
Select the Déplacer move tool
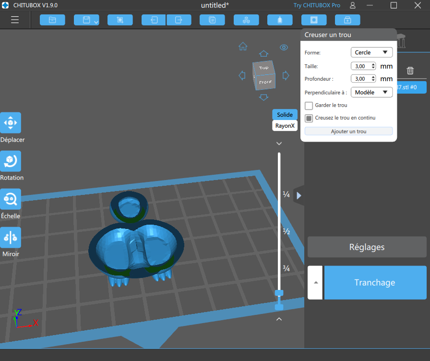11,122
